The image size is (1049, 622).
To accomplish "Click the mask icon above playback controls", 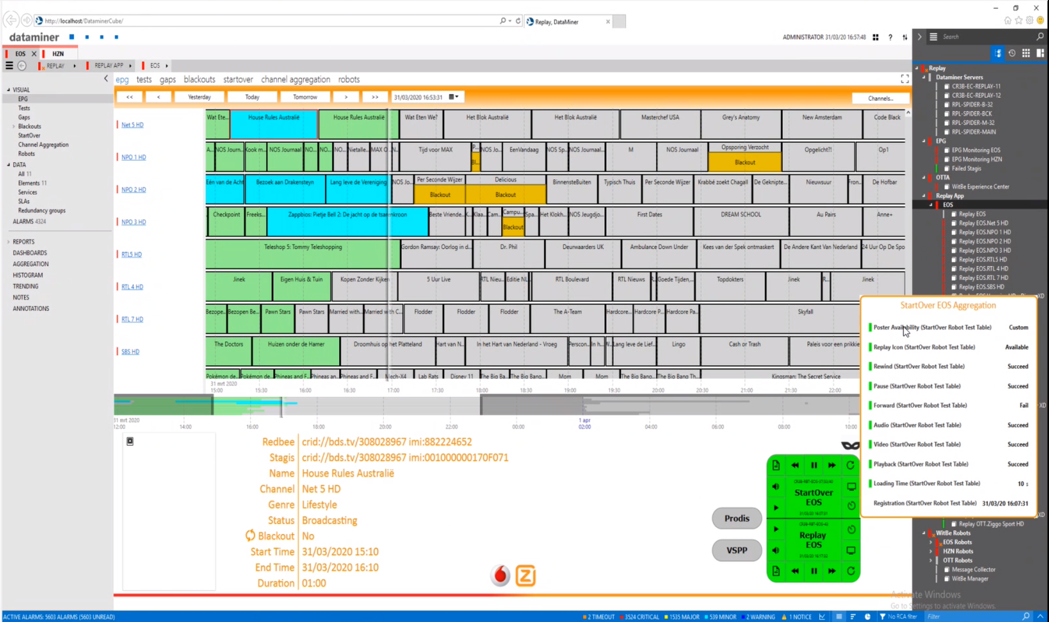I will [x=850, y=445].
